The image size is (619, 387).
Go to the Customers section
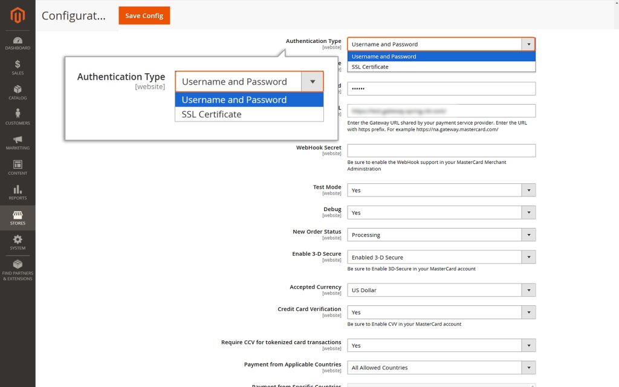pos(18,116)
